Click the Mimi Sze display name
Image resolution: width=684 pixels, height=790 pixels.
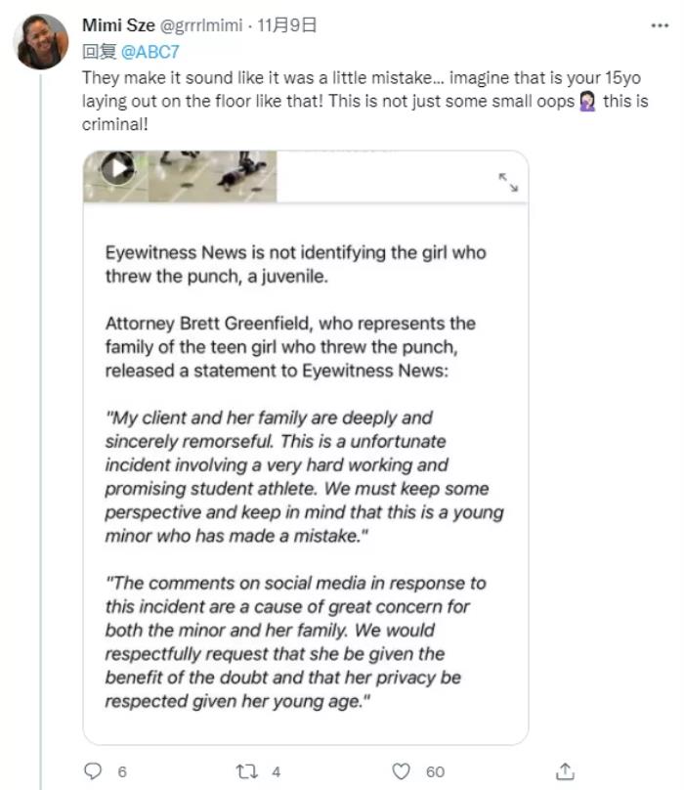118,26
